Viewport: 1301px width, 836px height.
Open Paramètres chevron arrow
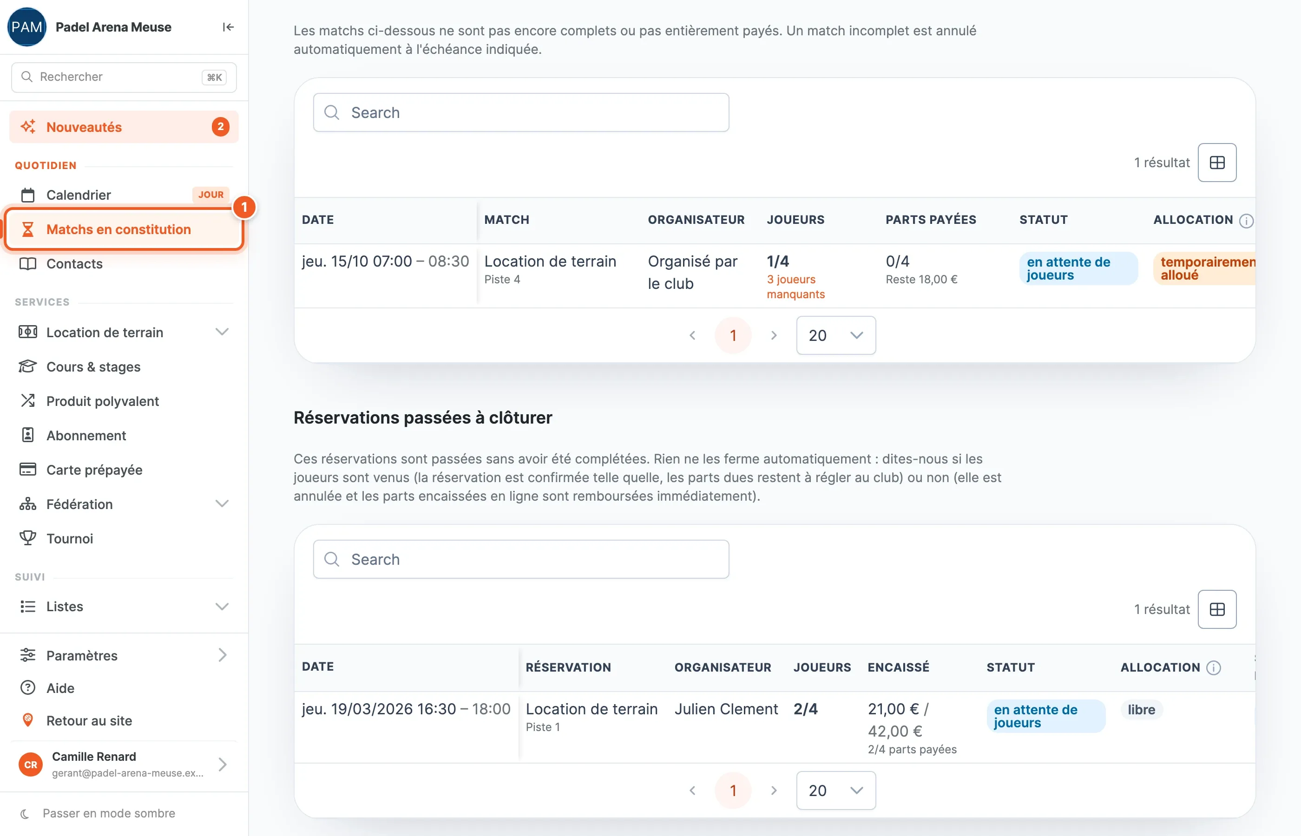pos(222,655)
